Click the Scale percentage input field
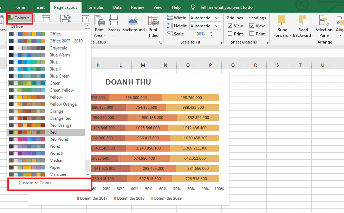 [x=200, y=34]
